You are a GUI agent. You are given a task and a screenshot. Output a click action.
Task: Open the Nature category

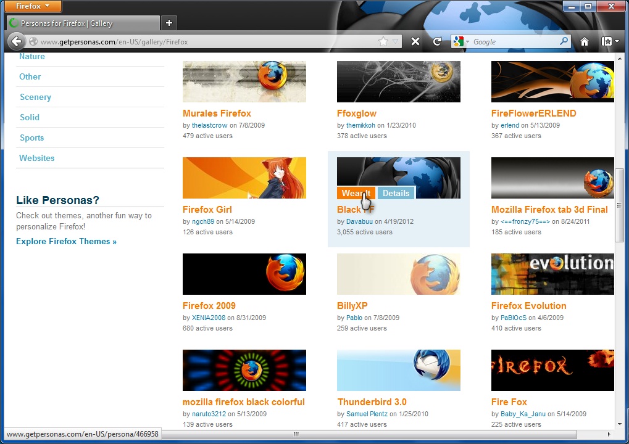32,57
